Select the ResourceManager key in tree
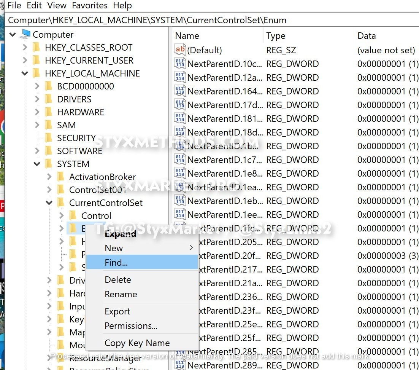419x370 pixels. pos(106,358)
